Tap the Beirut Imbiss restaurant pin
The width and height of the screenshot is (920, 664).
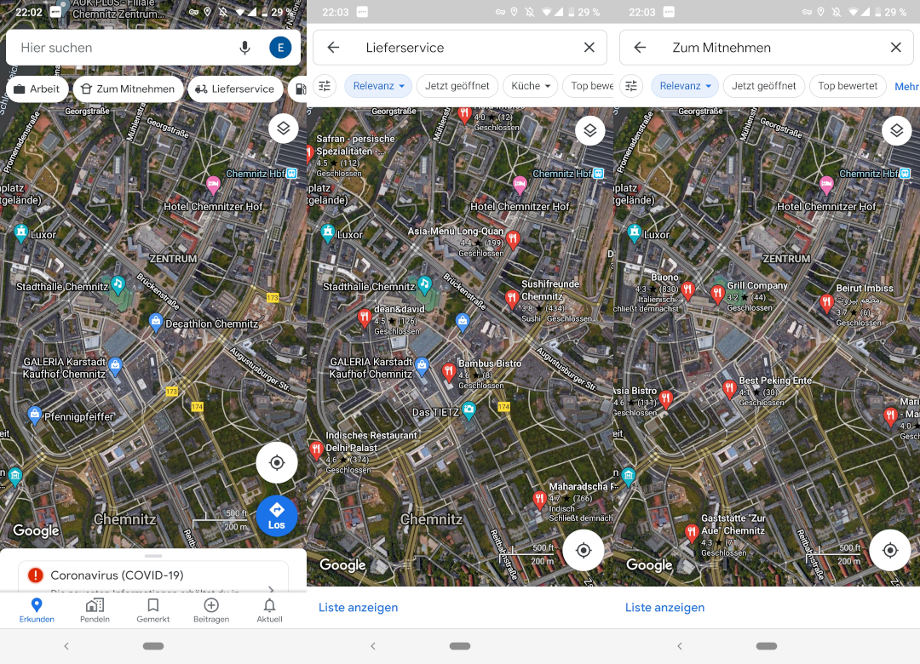tap(826, 303)
